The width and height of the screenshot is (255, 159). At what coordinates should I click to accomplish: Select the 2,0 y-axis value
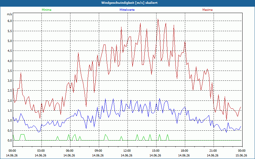click(10, 100)
